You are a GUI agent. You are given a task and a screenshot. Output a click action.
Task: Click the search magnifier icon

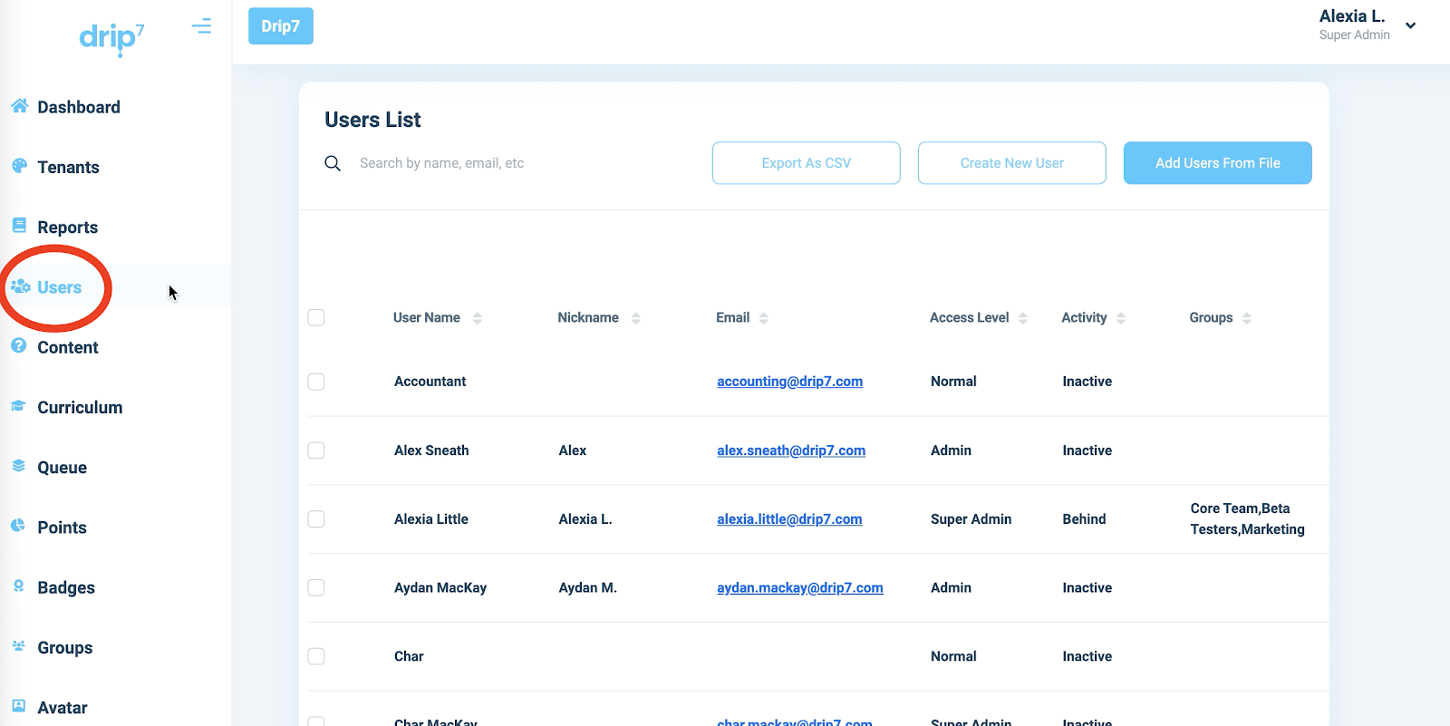333,163
